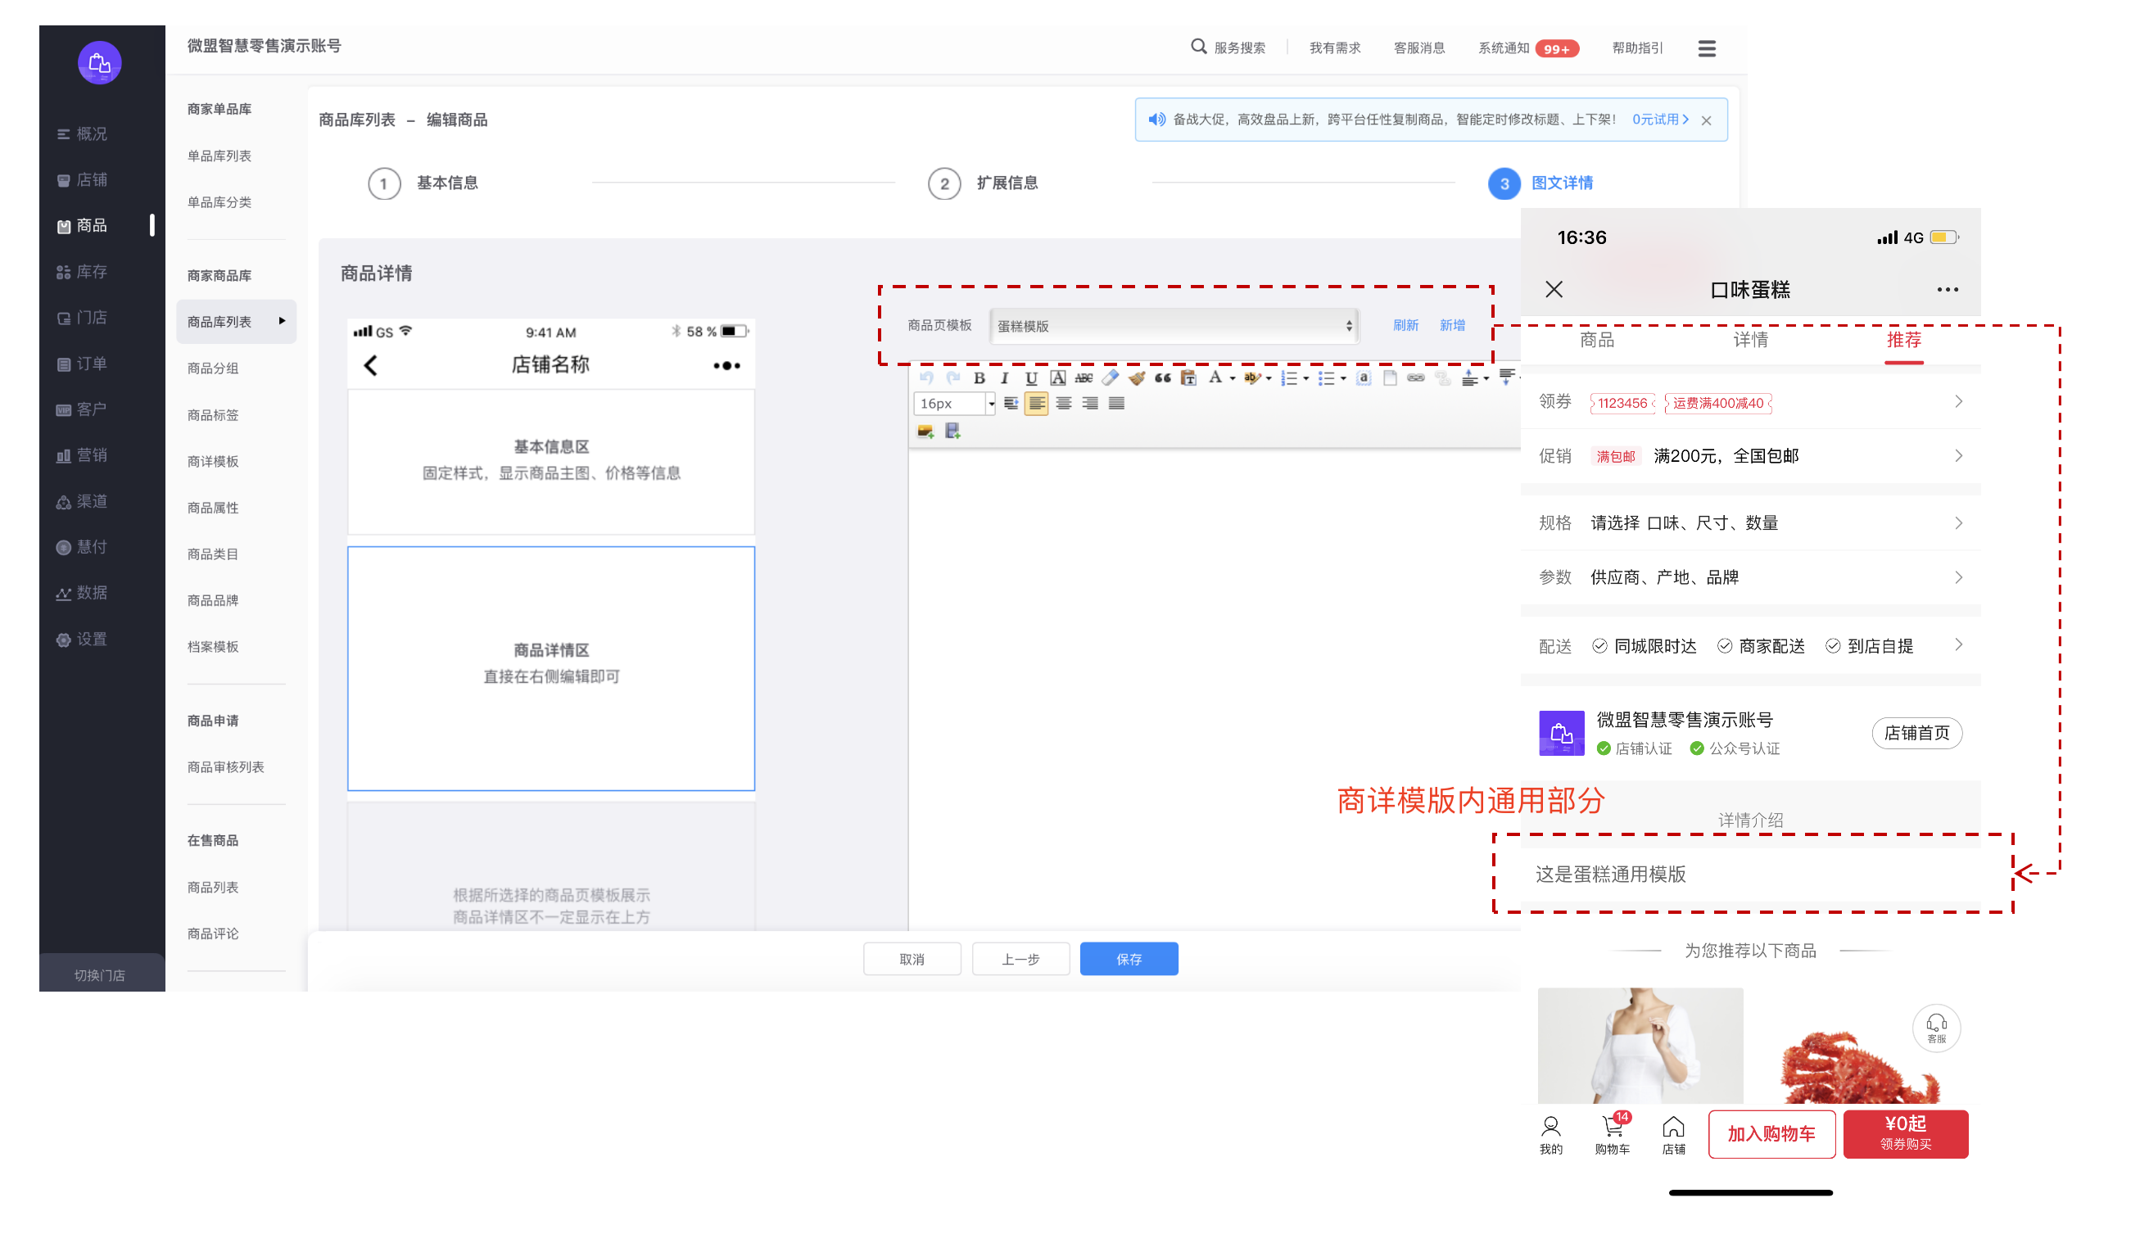
Task: Click the blockquote icon in editor
Action: pyautogui.click(x=1162, y=377)
